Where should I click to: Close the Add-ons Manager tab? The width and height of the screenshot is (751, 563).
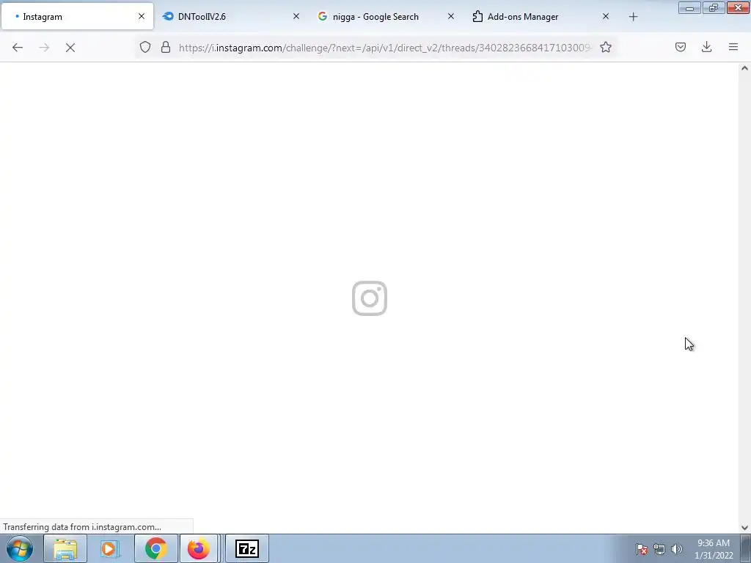(x=605, y=17)
